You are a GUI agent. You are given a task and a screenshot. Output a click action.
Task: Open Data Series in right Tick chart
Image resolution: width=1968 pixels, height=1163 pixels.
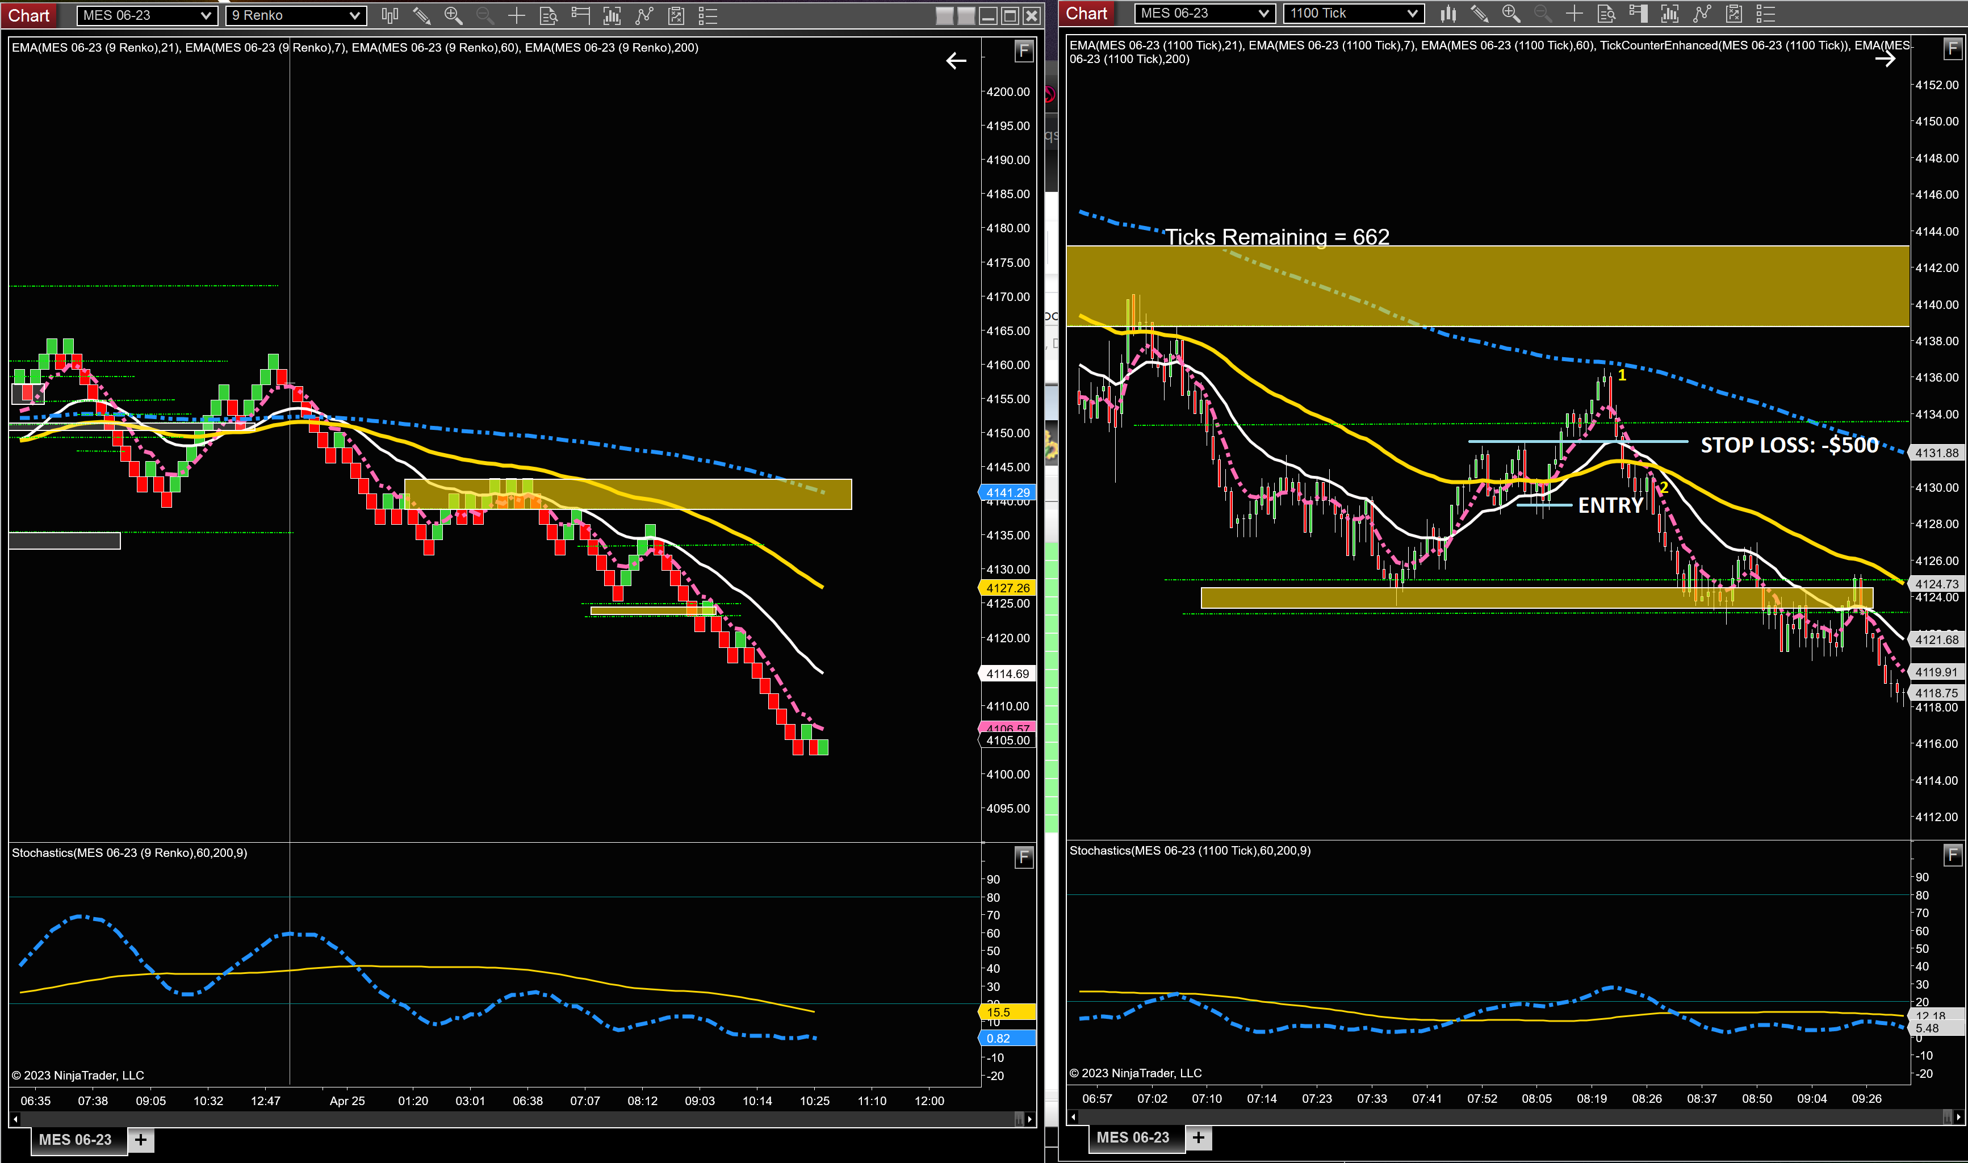(1670, 13)
